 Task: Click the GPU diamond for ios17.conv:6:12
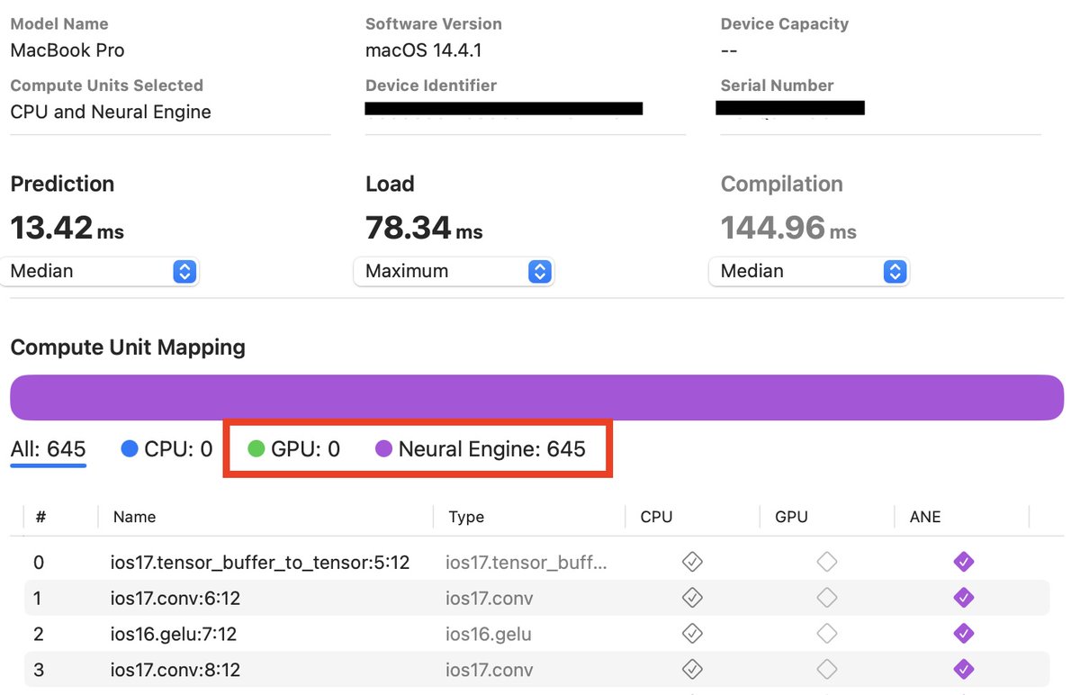click(x=826, y=597)
